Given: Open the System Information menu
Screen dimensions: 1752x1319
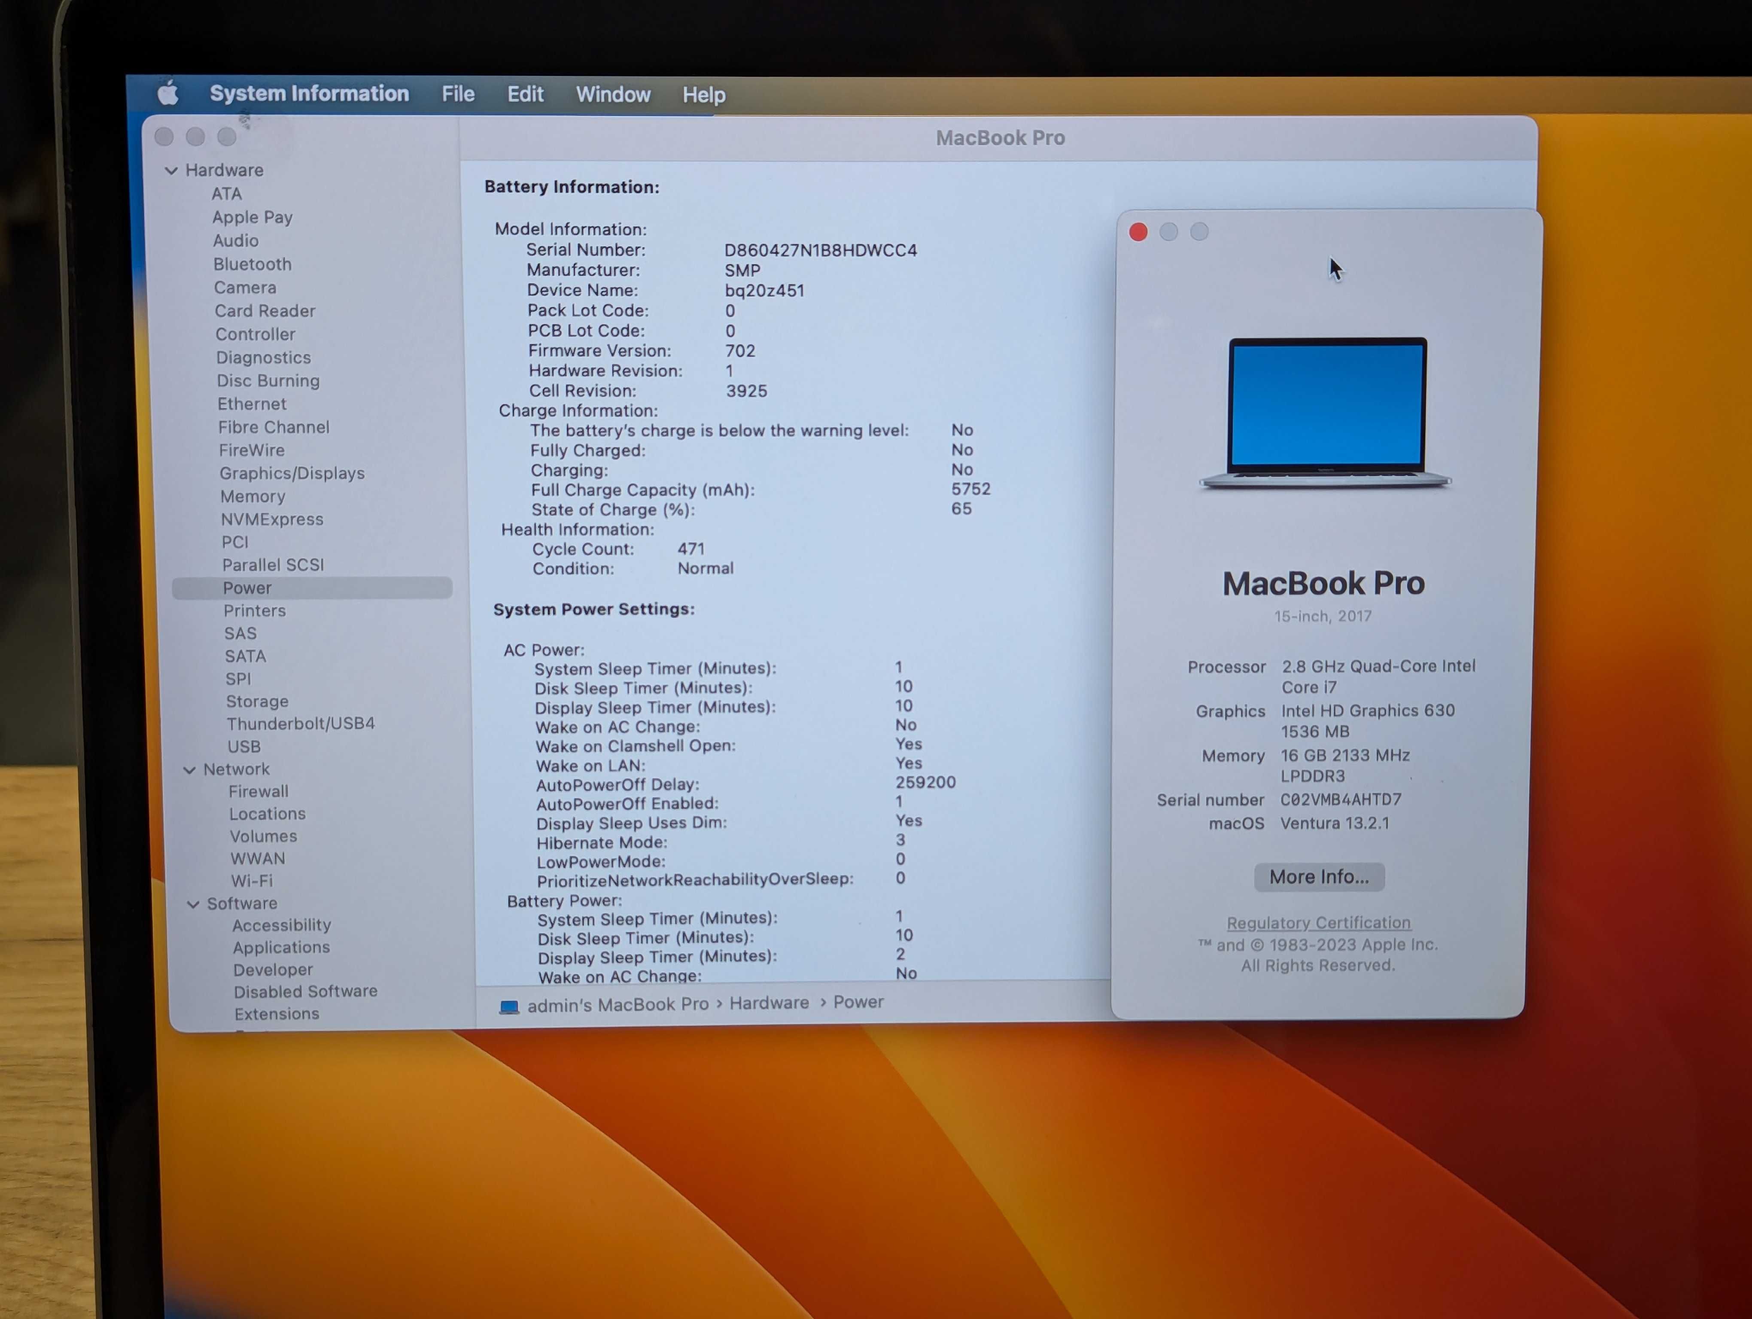Looking at the screenshot, I should pyautogui.click(x=309, y=94).
